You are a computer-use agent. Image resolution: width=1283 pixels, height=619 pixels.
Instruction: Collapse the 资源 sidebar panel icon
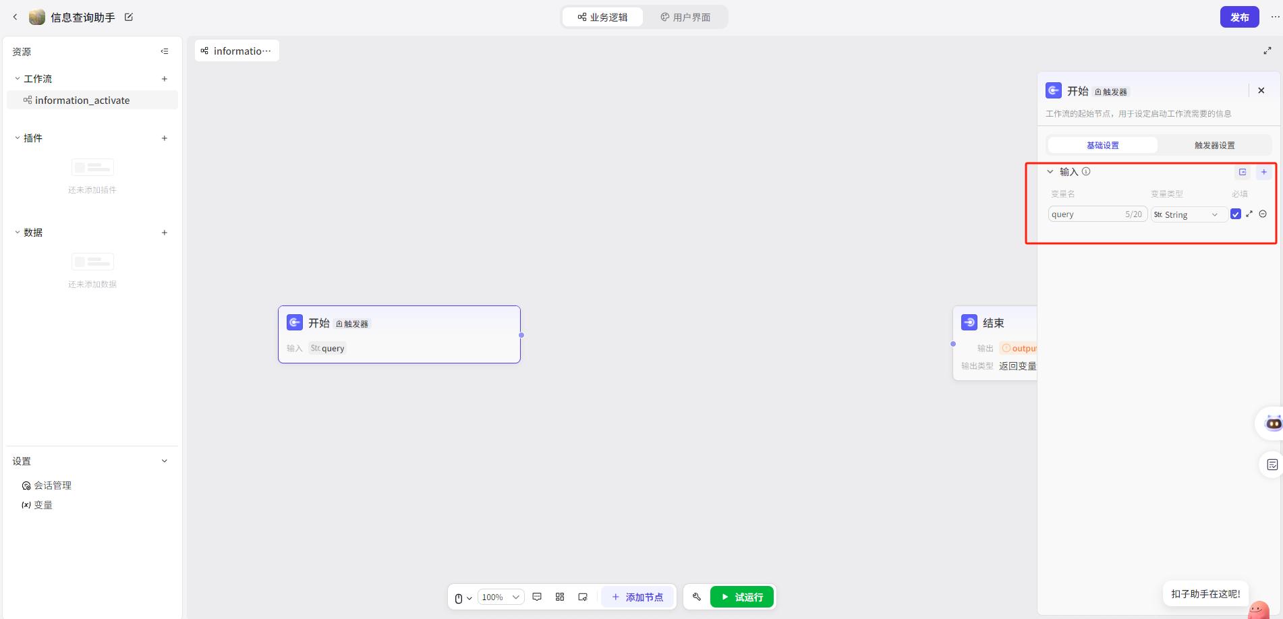pos(165,51)
